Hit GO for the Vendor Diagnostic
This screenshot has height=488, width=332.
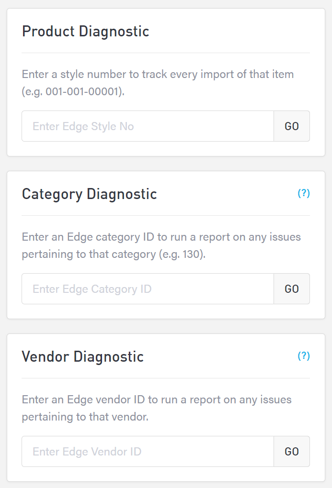(x=292, y=452)
